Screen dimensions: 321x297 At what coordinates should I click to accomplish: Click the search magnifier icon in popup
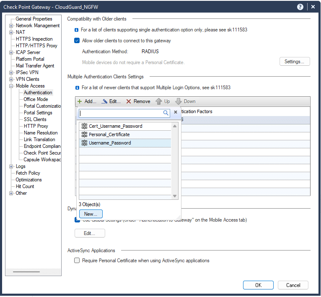pyautogui.click(x=166, y=113)
